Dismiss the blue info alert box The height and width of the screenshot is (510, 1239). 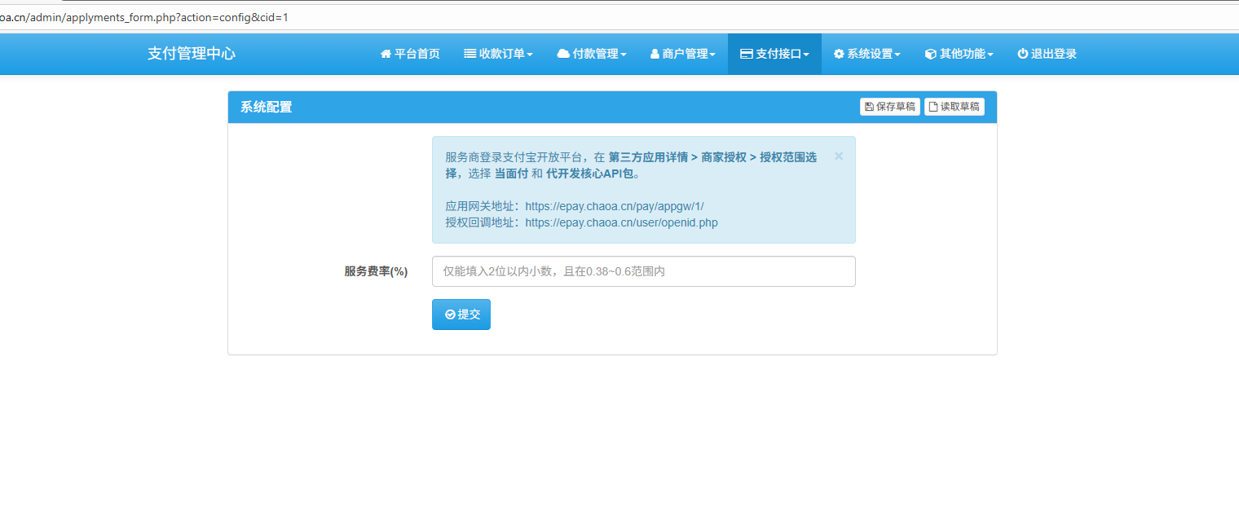(839, 156)
